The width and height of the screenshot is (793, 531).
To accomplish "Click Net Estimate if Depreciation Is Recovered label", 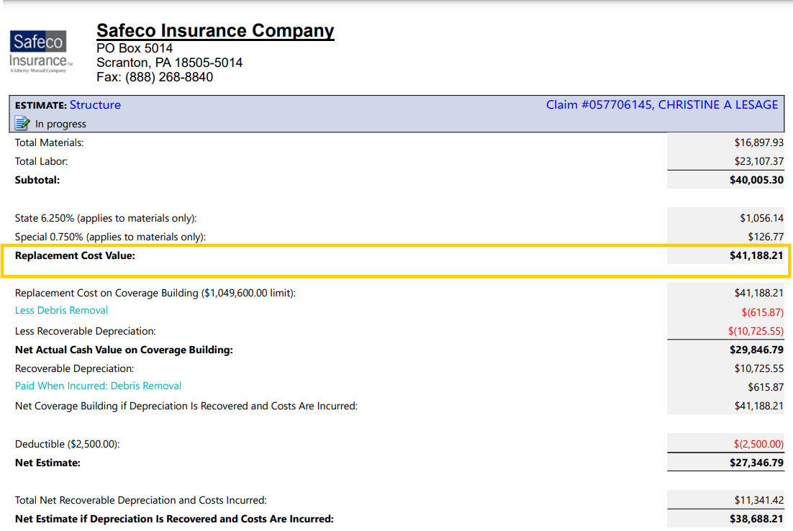I will coord(174,519).
